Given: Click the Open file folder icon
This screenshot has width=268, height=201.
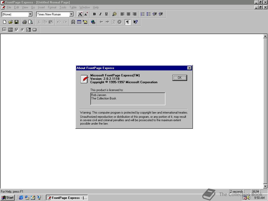Looking at the screenshot, I should [10, 22].
